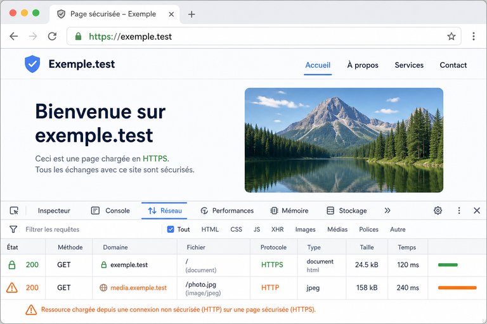Click the green lock in exemple.test row
This screenshot has height=324, width=487.
pos(12,265)
